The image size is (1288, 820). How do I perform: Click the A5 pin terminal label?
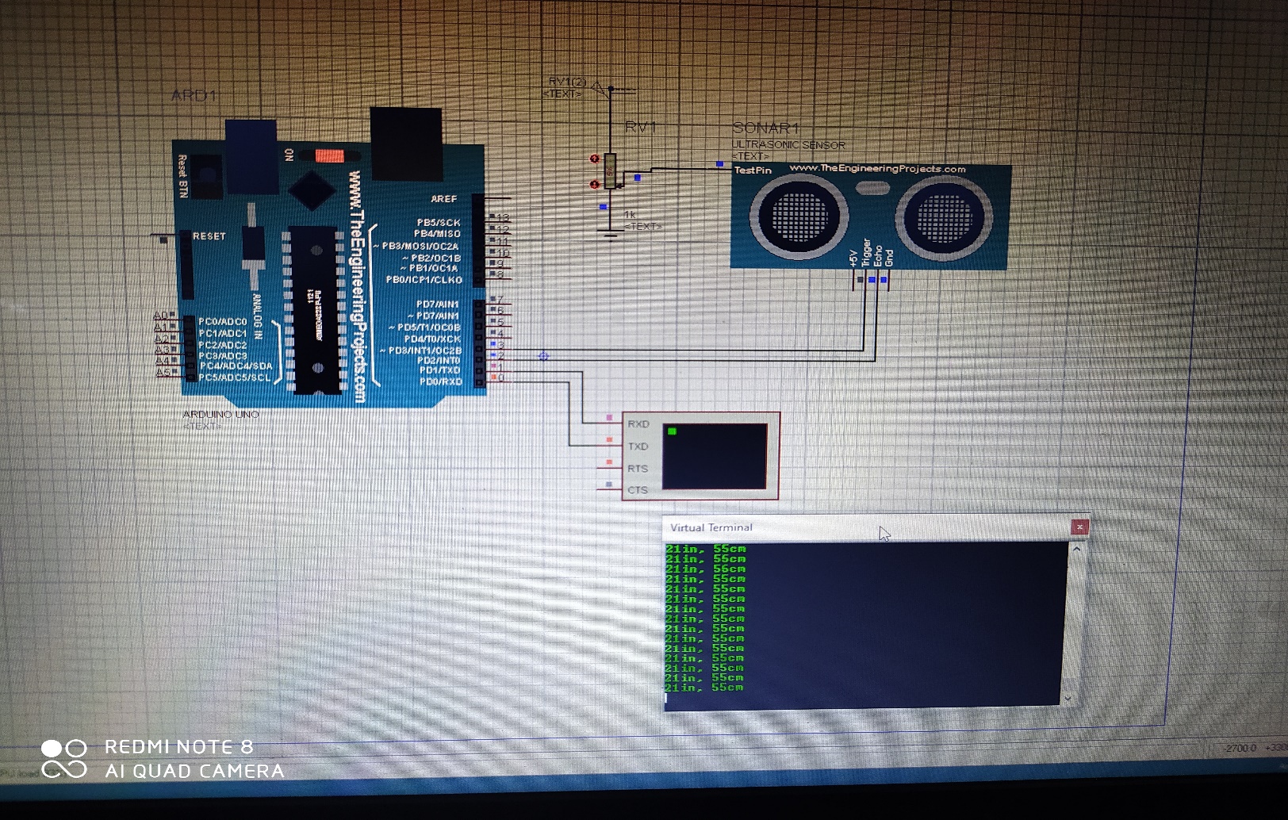163,371
